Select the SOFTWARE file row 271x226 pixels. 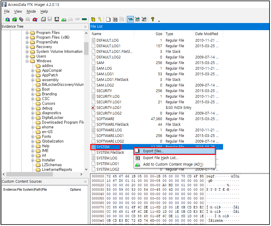157,119
